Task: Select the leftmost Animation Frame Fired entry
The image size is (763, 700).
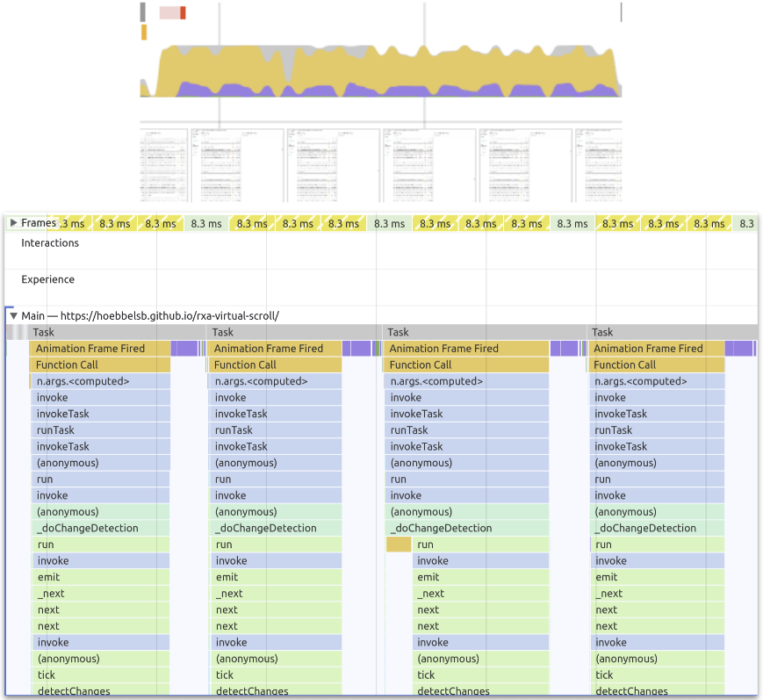Action: [x=99, y=349]
